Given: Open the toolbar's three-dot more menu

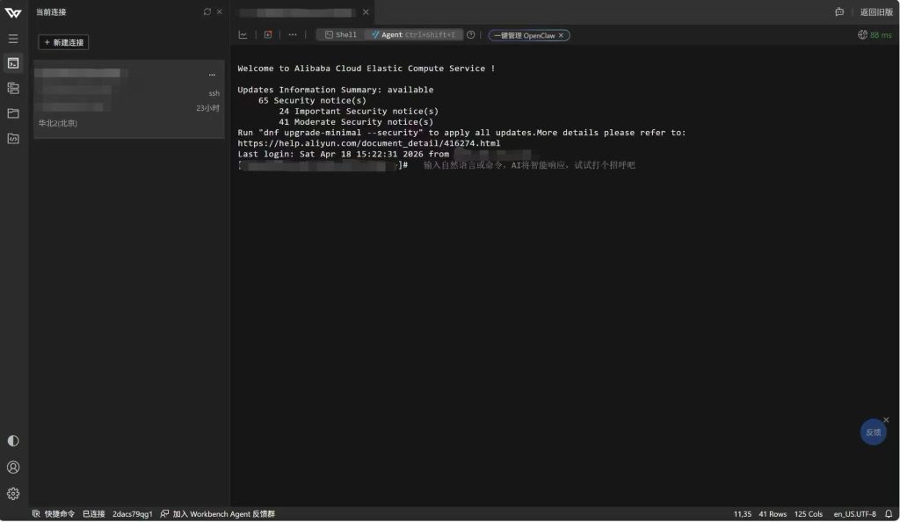Looking at the screenshot, I should 293,35.
